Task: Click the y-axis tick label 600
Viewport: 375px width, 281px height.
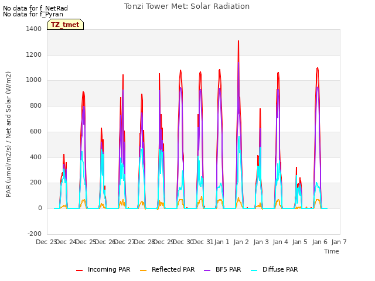Action: coord(36,131)
